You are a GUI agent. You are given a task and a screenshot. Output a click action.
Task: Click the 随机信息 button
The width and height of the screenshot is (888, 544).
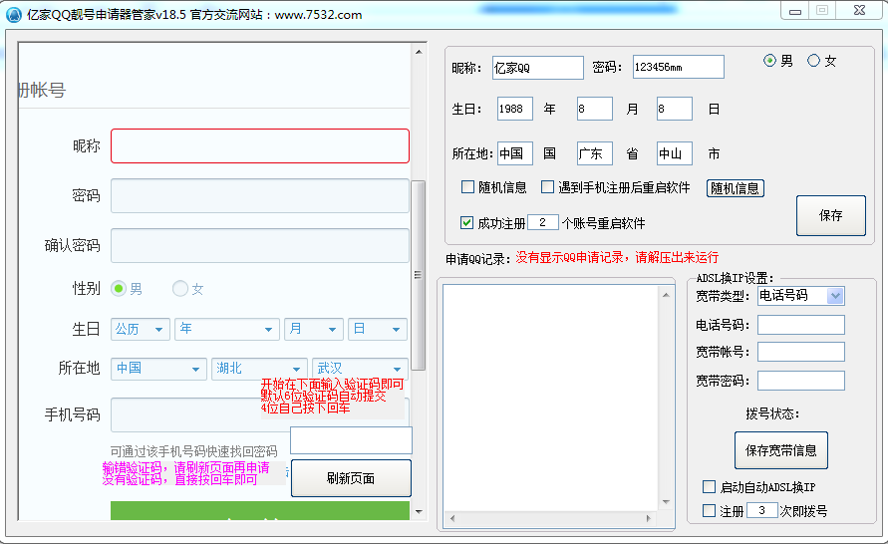tap(735, 188)
